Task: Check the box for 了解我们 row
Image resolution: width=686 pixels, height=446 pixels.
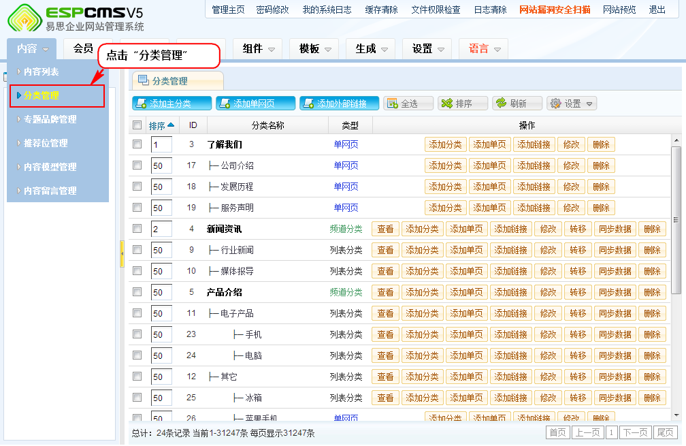Action: click(x=137, y=144)
